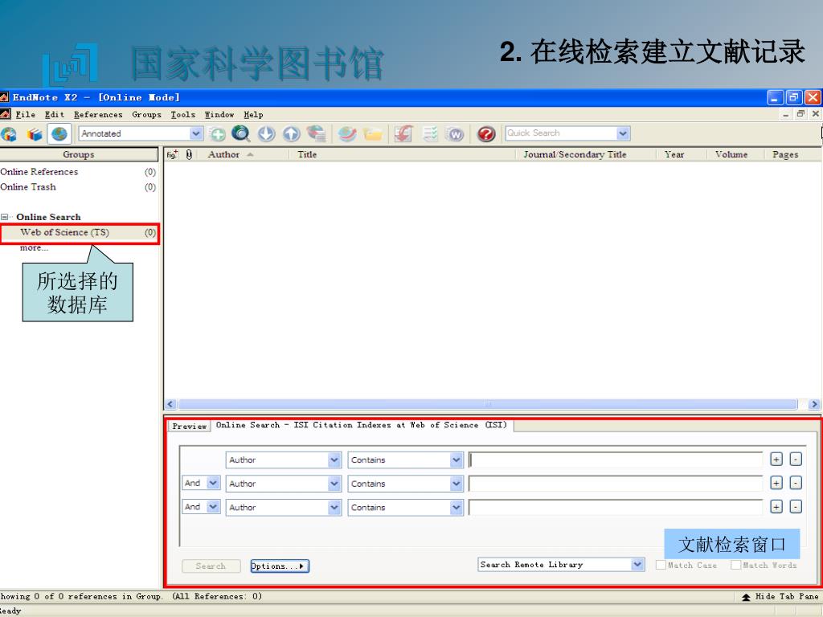Enable the Match Words checkbox
Viewport: 823px width, 617px height.
(x=736, y=565)
